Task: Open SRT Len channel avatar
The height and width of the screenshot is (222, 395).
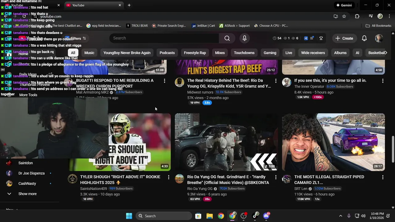Action: tap(287, 179)
